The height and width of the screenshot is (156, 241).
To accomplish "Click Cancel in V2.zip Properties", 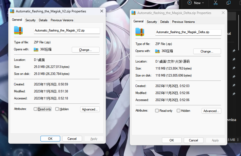I will tap(72, 139).
